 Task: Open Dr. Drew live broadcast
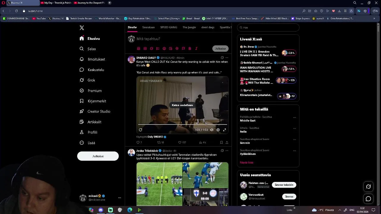pos(268,51)
